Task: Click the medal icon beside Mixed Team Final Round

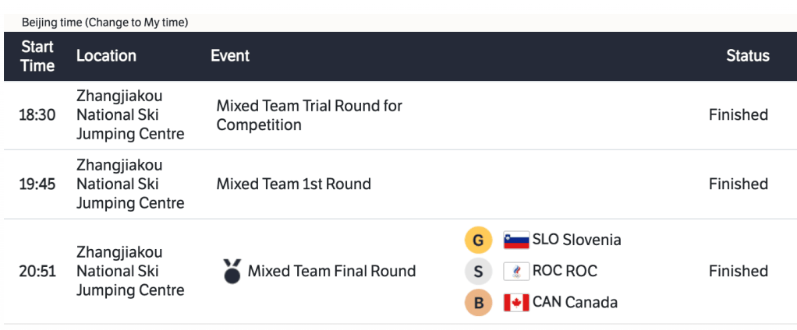Action: coord(232,272)
